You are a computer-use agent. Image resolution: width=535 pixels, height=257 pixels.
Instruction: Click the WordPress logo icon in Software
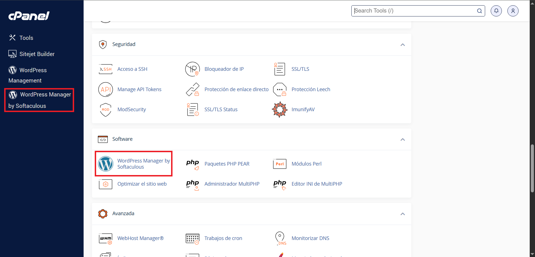(x=106, y=164)
